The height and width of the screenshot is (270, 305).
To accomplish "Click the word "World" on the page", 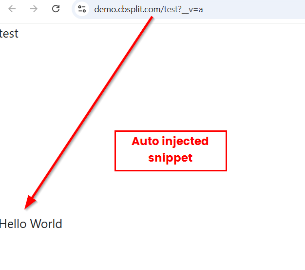I will click(x=46, y=224).
